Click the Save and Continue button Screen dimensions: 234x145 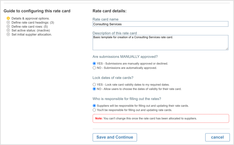pyautogui.click(x=115, y=137)
